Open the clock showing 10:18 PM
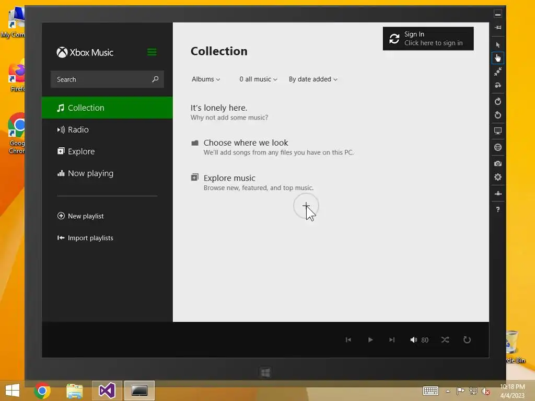The width and height of the screenshot is (535, 401). pyautogui.click(x=513, y=391)
